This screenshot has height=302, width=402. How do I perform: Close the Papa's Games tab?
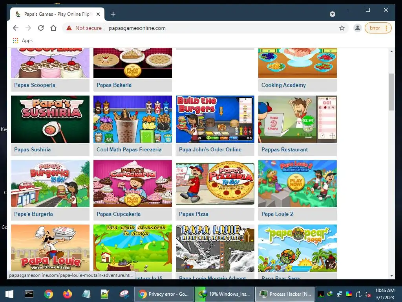[x=98, y=14]
